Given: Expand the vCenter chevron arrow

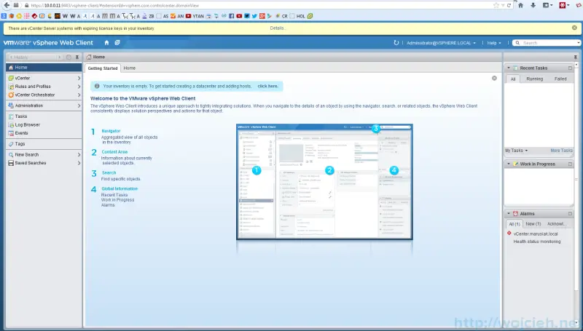Looking at the screenshot, I should (79, 79).
